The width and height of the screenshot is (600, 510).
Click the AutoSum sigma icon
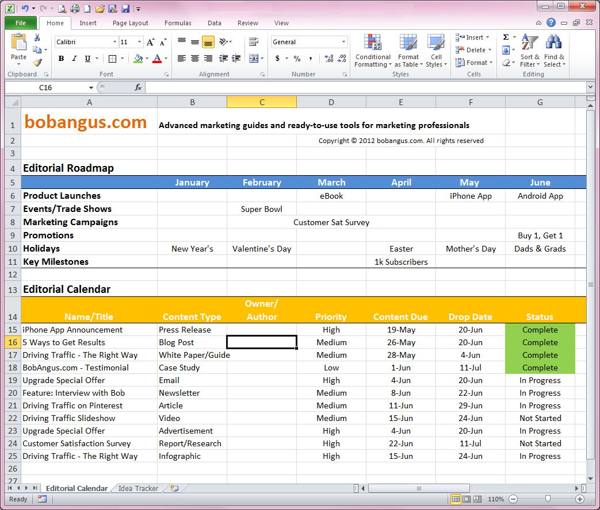click(x=506, y=37)
